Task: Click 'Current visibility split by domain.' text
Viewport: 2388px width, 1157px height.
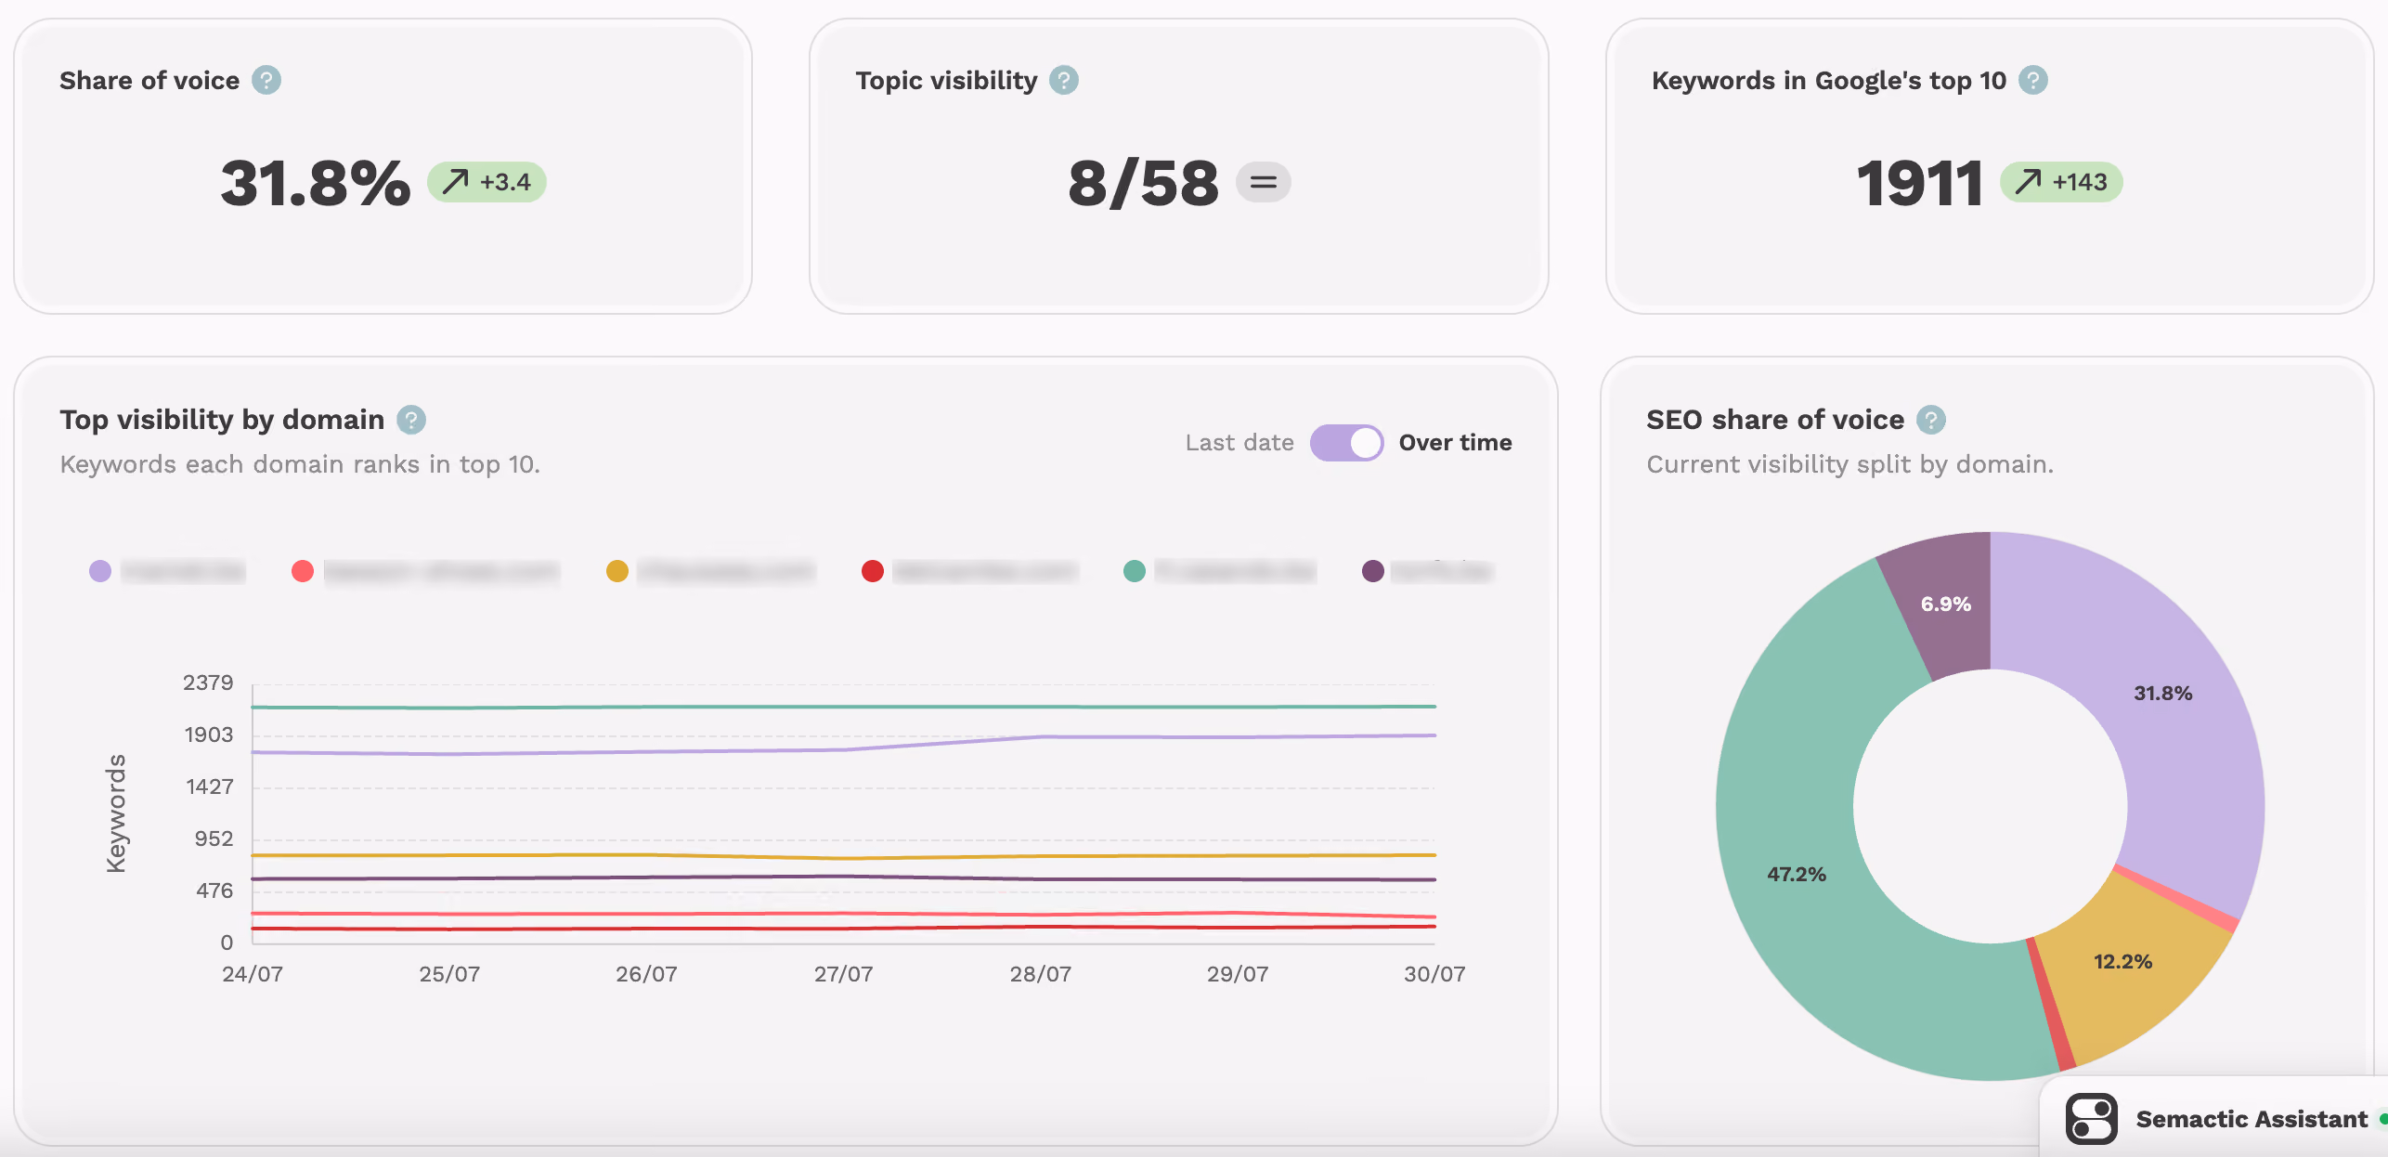Action: coord(1849,464)
